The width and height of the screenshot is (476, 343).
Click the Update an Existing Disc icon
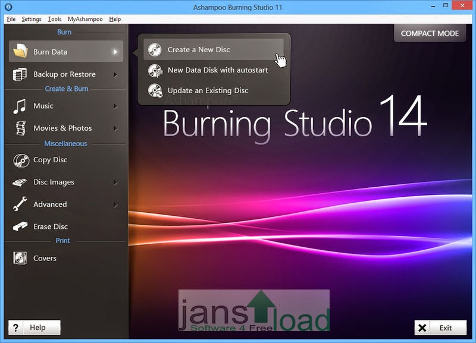(x=155, y=91)
